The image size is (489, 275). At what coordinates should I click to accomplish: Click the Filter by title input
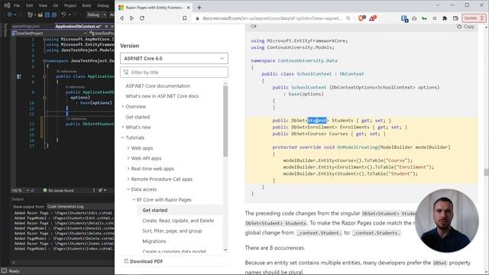(174, 73)
